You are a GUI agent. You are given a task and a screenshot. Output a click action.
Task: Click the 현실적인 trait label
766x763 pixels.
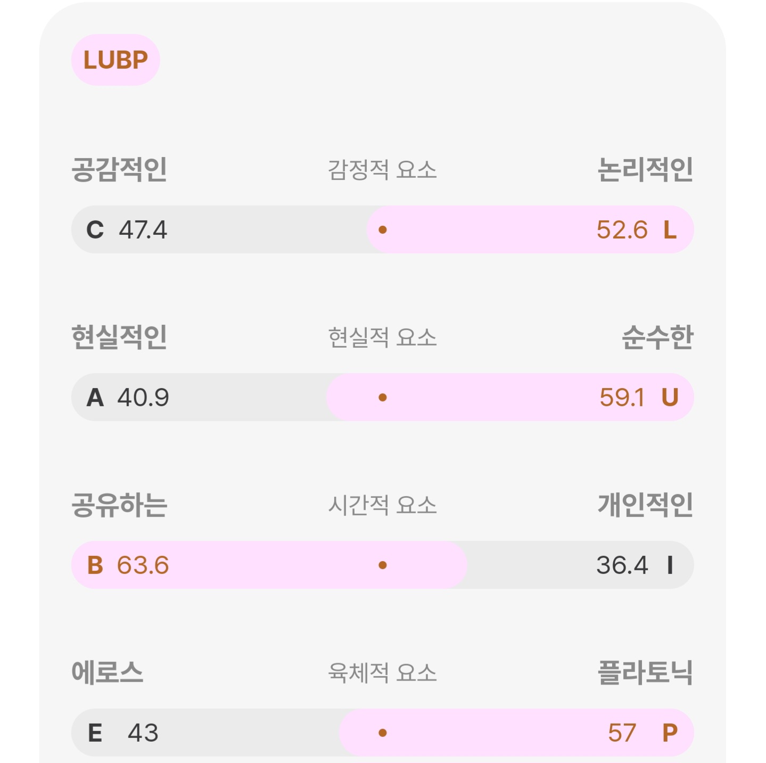coord(119,338)
